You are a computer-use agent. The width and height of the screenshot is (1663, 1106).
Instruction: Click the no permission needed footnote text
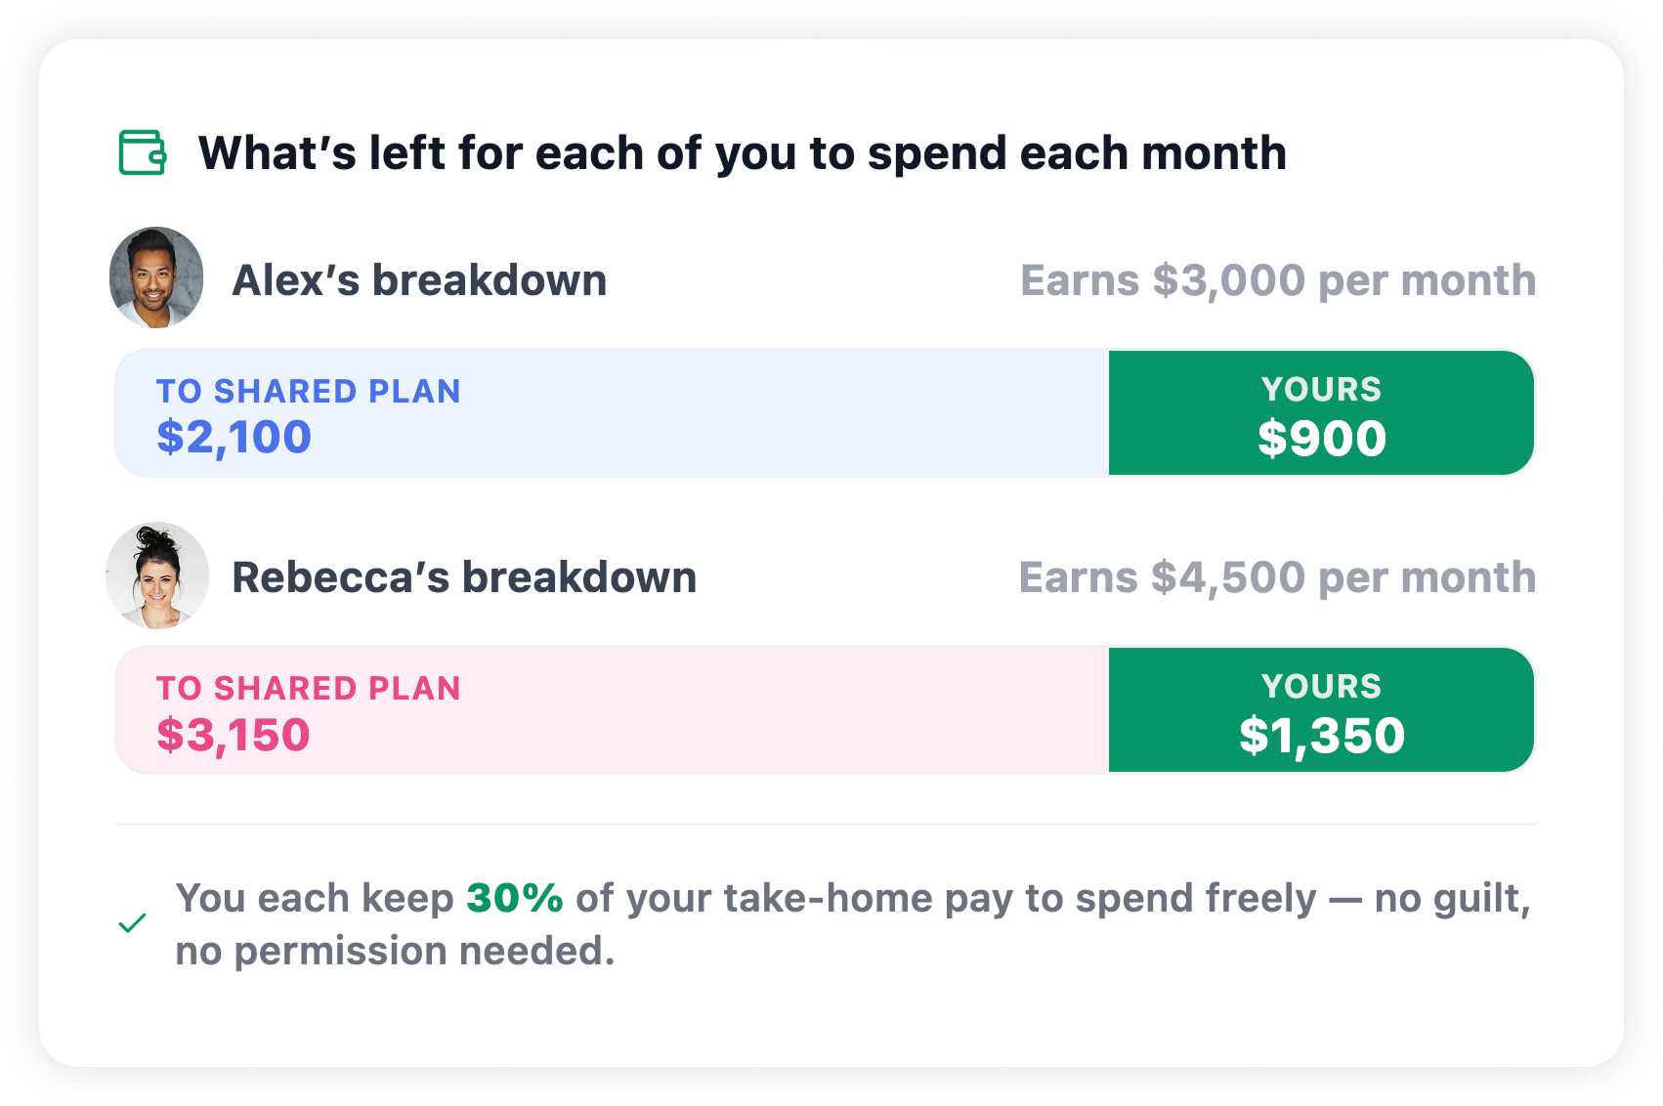[x=395, y=951]
